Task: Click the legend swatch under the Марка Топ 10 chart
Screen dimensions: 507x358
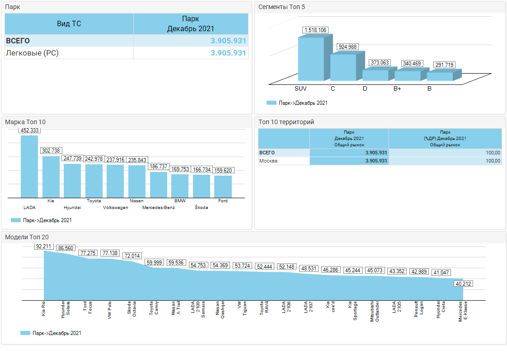Action: coord(16,220)
